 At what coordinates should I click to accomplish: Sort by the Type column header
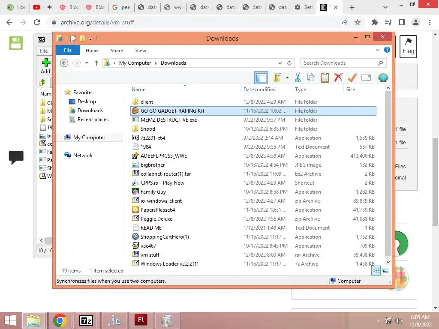point(301,90)
